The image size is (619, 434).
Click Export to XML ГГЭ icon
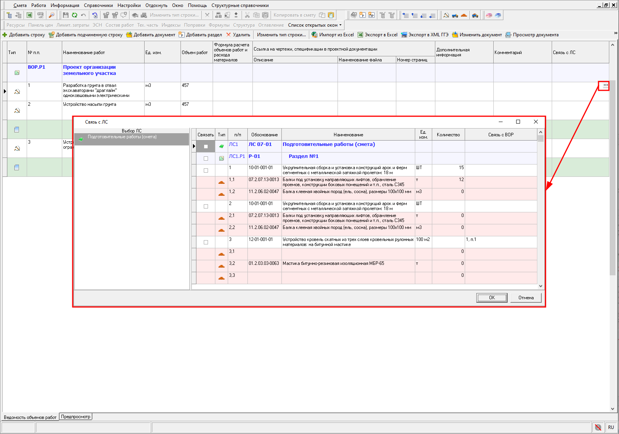tap(425, 35)
